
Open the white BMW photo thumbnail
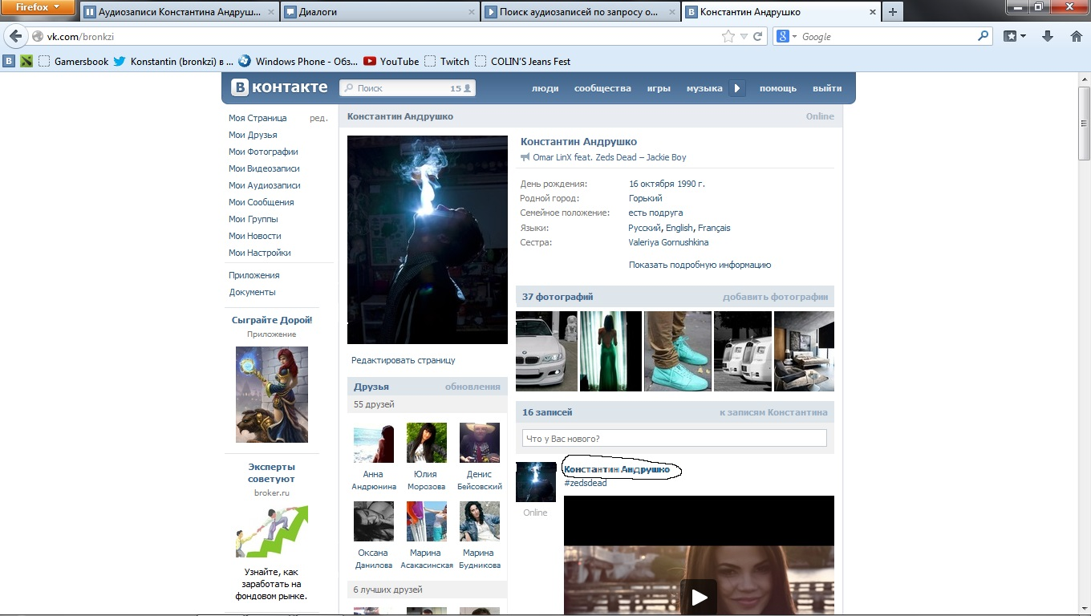tap(546, 351)
